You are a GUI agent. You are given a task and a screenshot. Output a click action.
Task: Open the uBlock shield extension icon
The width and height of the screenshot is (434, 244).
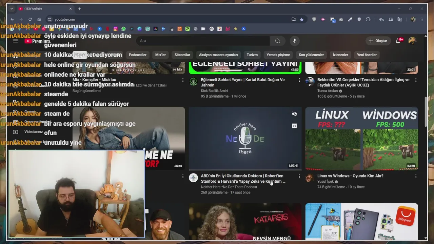(x=314, y=19)
